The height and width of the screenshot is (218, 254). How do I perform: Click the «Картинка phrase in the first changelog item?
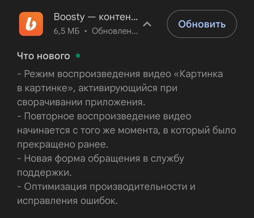[198, 74]
